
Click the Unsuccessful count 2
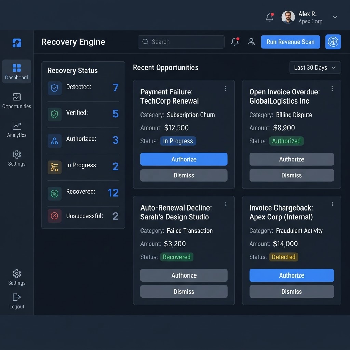pos(116,216)
